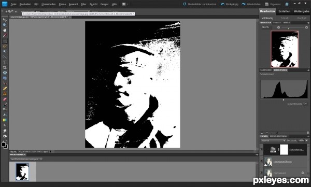
Task: Open the Modus dropdown in options bar
Action: coord(78,12)
